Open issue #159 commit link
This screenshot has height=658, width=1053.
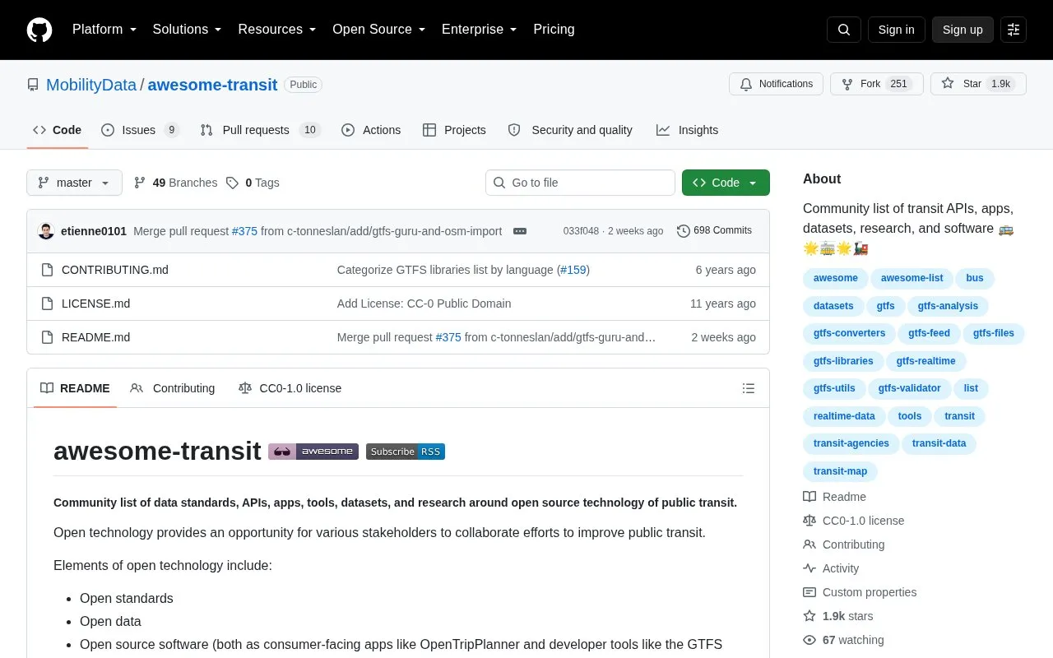573,270
